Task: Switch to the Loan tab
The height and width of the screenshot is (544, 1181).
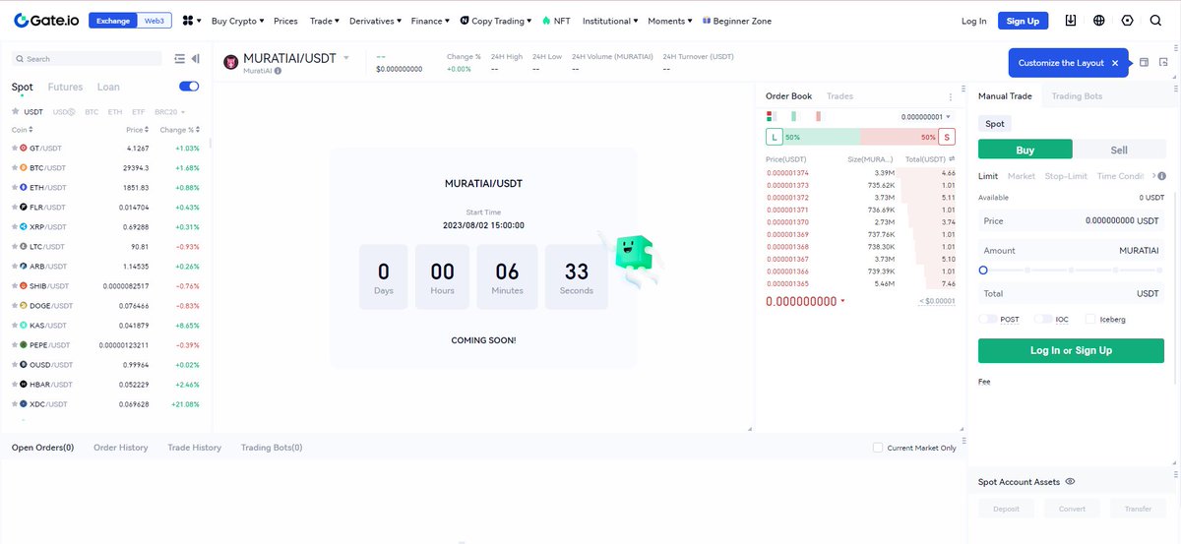Action: click(x=108, y=87)
